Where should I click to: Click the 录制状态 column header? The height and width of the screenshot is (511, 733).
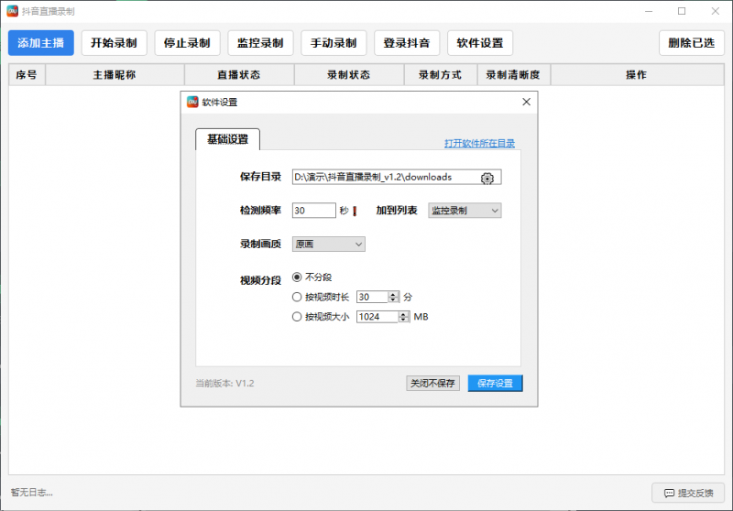click(349, 75)
